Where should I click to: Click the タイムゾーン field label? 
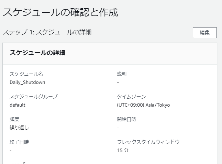coord(131,97)
